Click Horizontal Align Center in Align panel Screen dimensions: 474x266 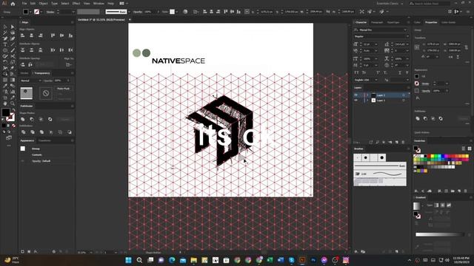pyautogui.click(x=31, y=35)
